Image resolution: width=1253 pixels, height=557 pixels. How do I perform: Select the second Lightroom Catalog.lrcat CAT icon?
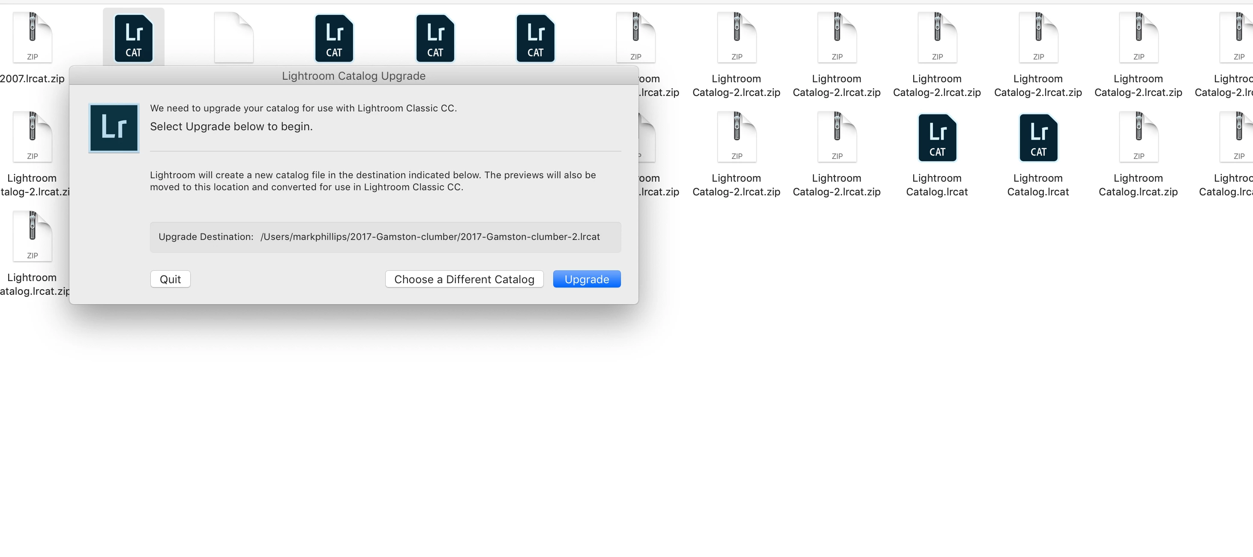(1038, 138)
